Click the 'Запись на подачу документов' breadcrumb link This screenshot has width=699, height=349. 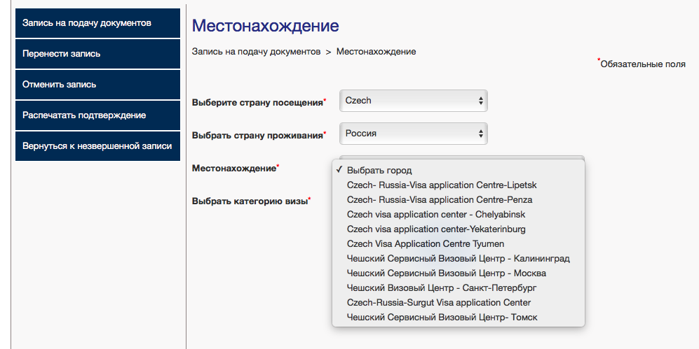256,52
